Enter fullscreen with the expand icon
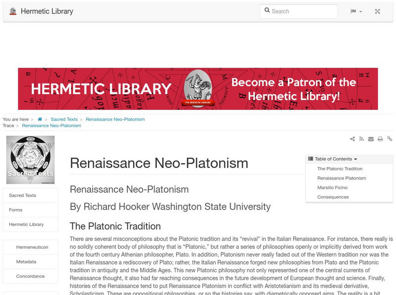The image size is (396, 295). (x=378, y=11)
